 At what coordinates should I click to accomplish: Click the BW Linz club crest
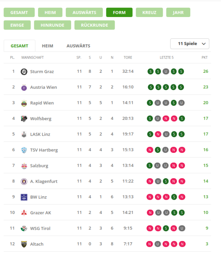(x=24, y=197)
